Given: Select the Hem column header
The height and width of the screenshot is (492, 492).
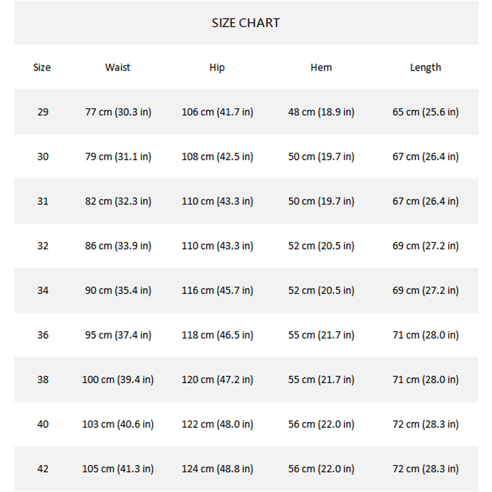Looking at the screenshot, I should pos(321,68).
